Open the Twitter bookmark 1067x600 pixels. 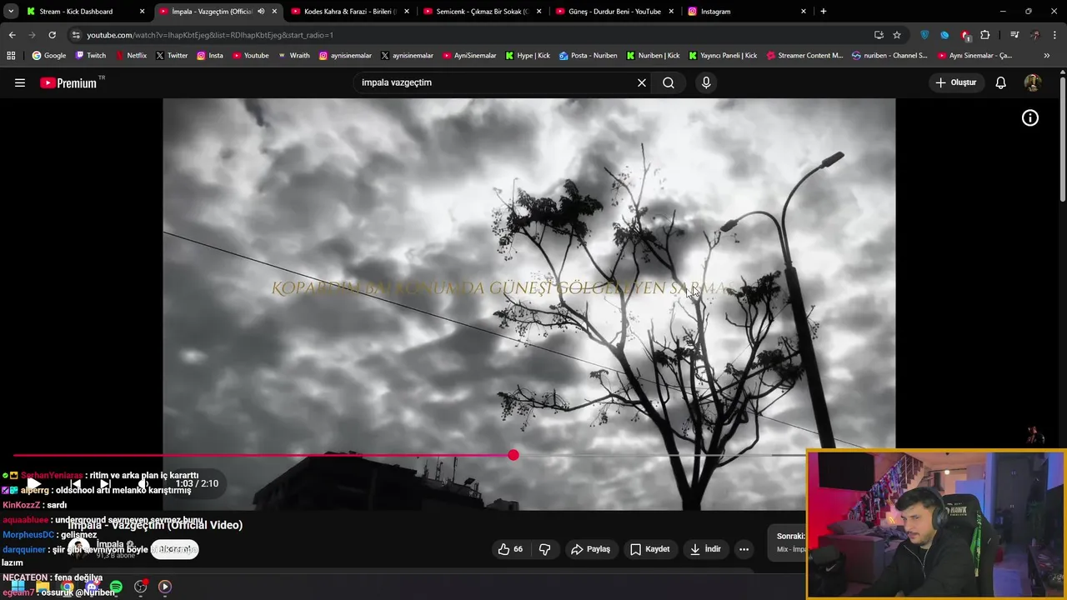[172, 56]
